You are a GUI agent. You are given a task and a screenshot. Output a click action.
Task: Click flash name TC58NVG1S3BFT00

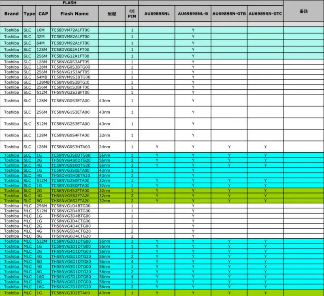pyautogui.click(x=70, y=87)
